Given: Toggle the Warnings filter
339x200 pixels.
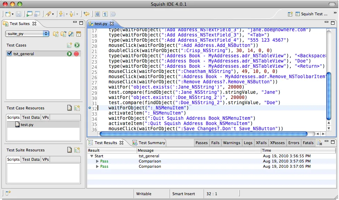Looking at the screenshot, I should [x=231, y=143].
